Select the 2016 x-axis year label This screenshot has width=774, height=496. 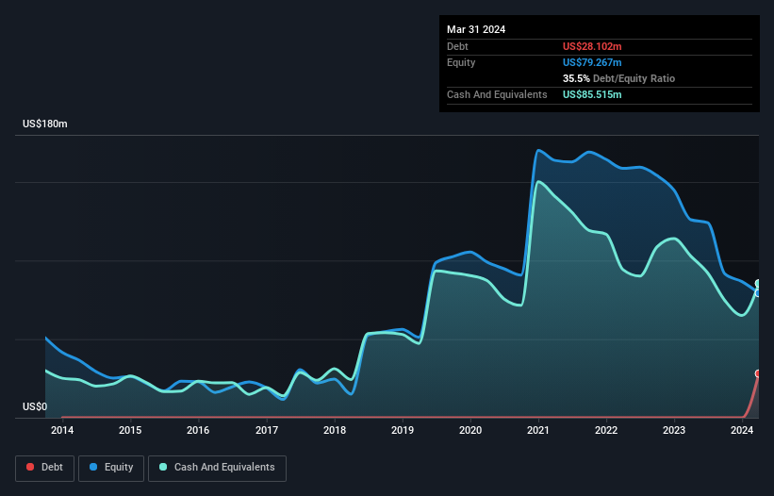[198, 431]
